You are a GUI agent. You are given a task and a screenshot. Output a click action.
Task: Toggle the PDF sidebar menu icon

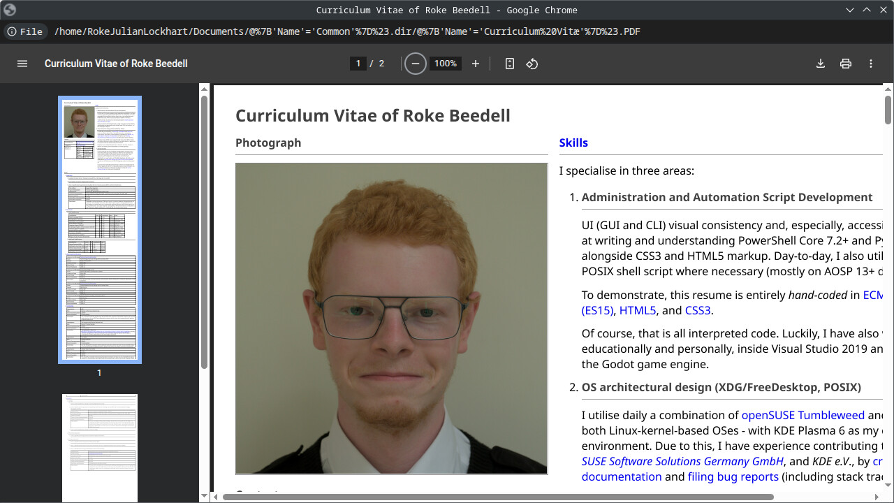coord(22,64)
